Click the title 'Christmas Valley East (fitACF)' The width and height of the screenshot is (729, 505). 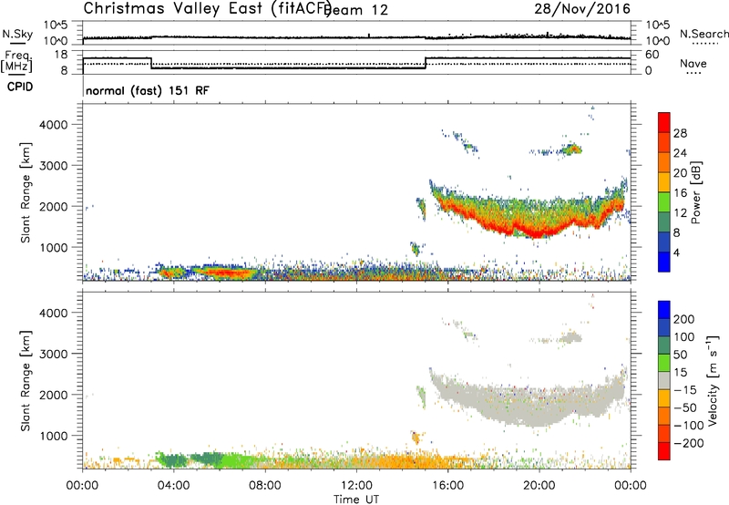point(207,8)
